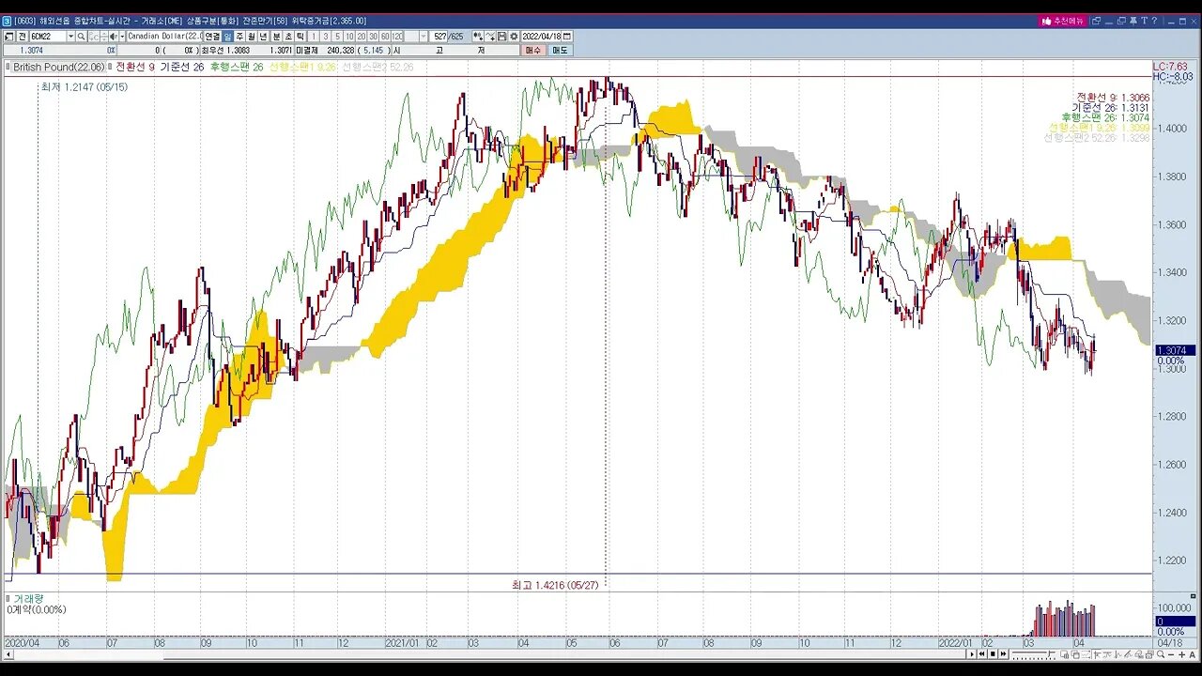
Task: Open the calendar picker beside 2022/04/18
Action: pos(567,37)
